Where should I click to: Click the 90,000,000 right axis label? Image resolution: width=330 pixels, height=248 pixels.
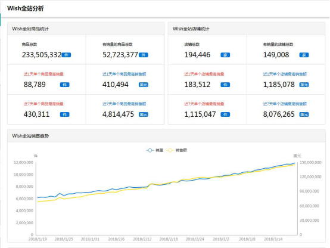(x=309, y=191)
